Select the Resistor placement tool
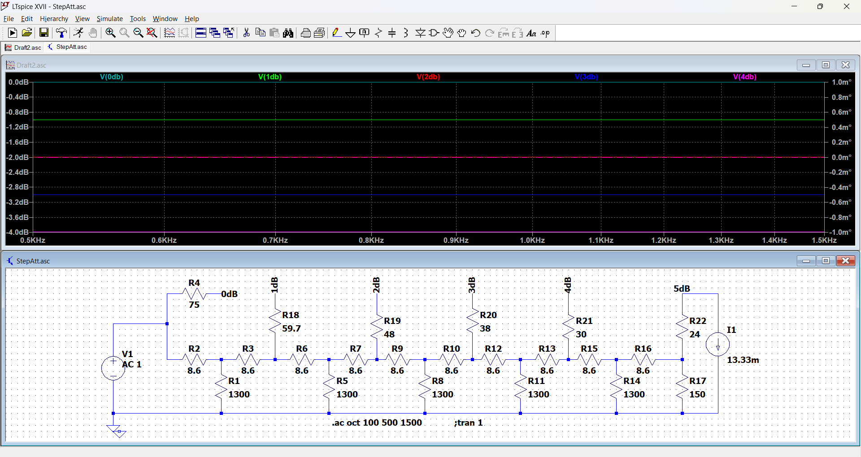Image resolution: width=861 pixels, height=457 pixels. pyautogui.click(x=378, y=33)
